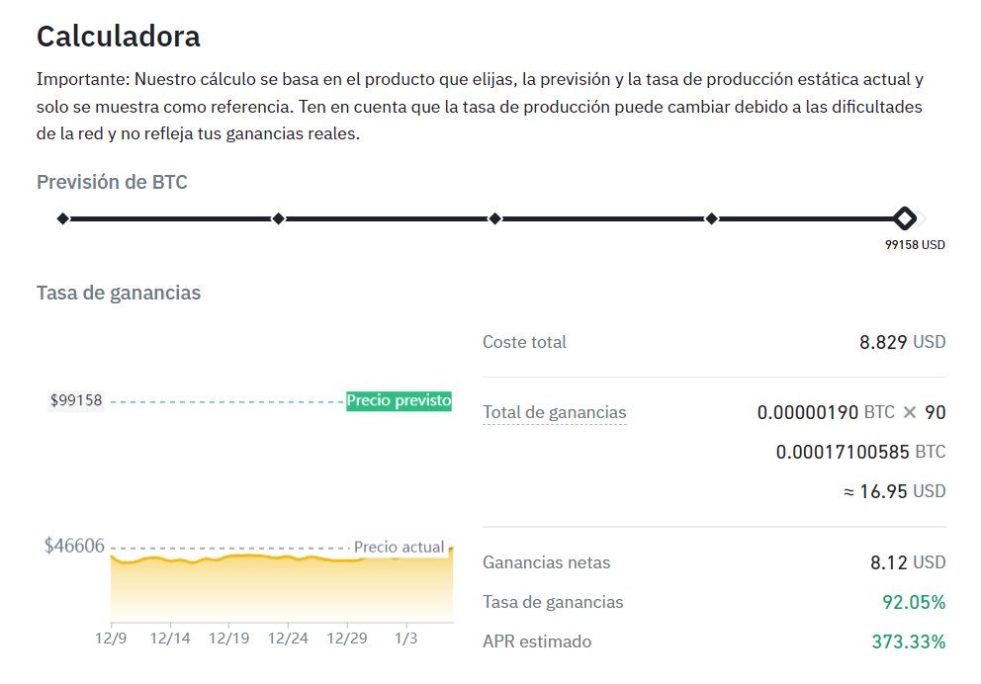Click the 8.829 USD Coste total value
981x684 pixels.
[x=902, y=342]
